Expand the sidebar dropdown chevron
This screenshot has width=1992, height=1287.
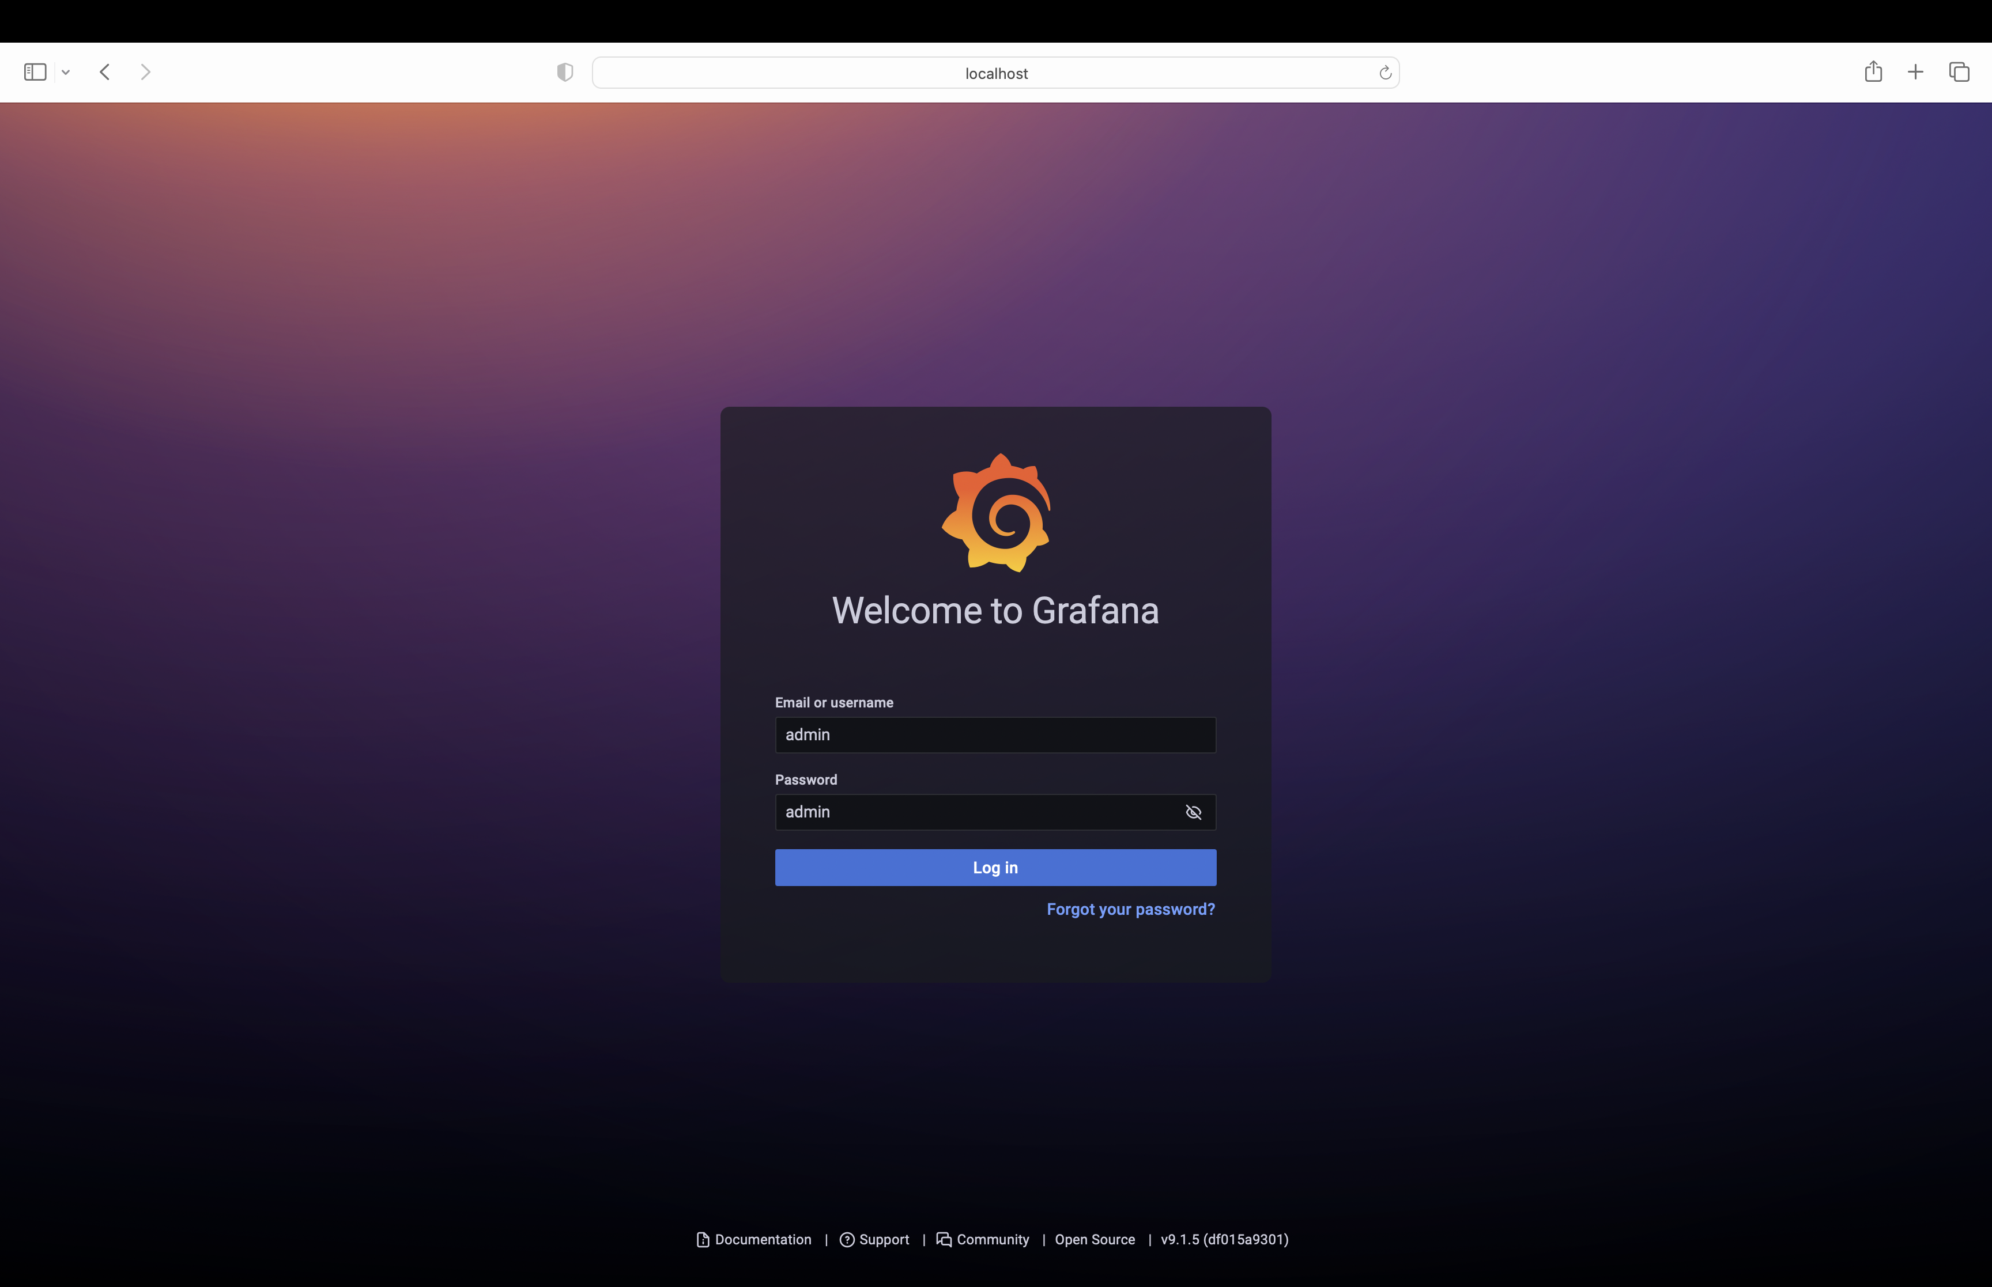tap(66, 73)
